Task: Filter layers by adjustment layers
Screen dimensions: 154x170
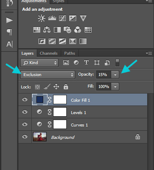Action: click(76, 62)
